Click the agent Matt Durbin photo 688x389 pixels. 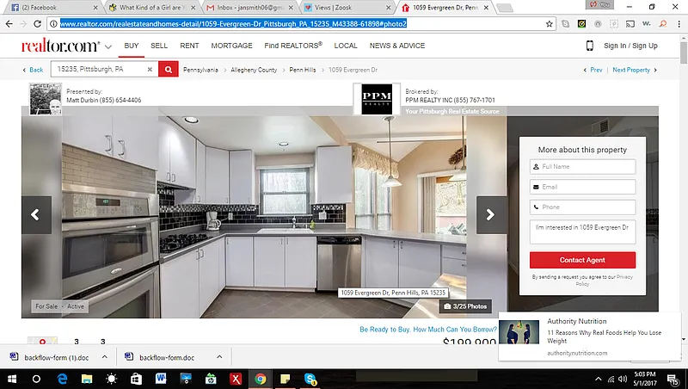(46, 99)
